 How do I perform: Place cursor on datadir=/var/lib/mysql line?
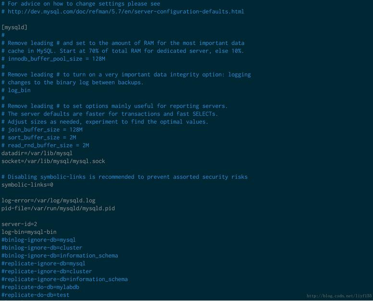37,153
